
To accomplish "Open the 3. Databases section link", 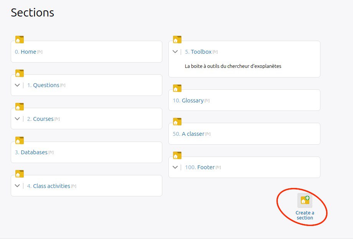I will [31, 152].
